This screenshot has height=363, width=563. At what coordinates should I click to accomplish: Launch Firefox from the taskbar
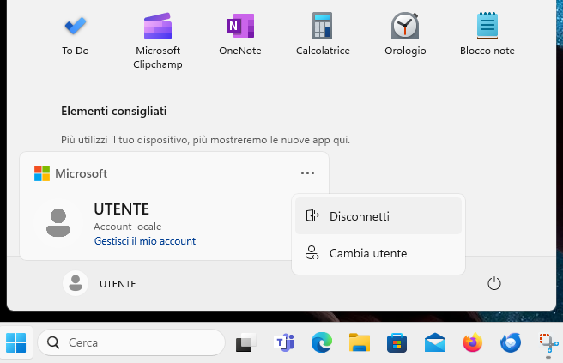(x=473, y=342)
